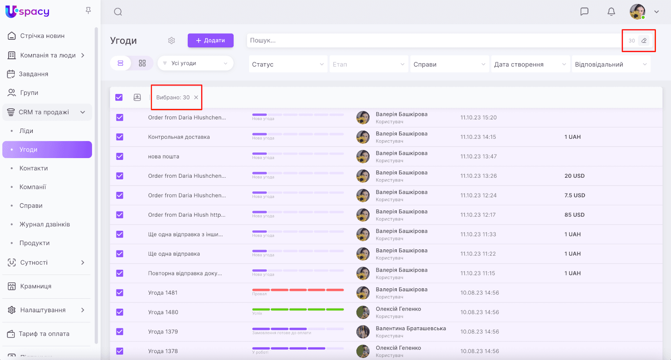Open the Контрольная доставка deal

click(x=179, y=137)
